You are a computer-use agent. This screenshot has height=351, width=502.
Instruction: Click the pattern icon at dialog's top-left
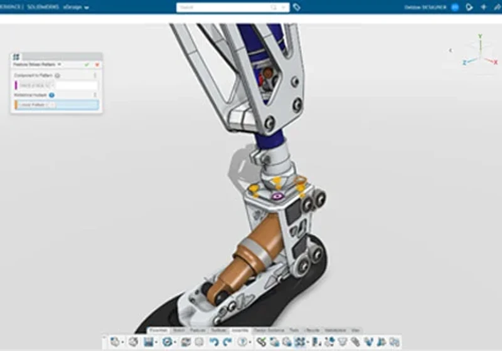click(16, 57)
